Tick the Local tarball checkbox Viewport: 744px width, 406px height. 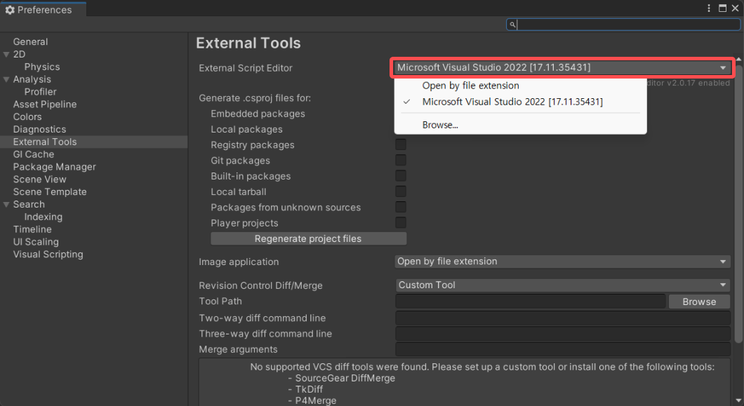401,191
